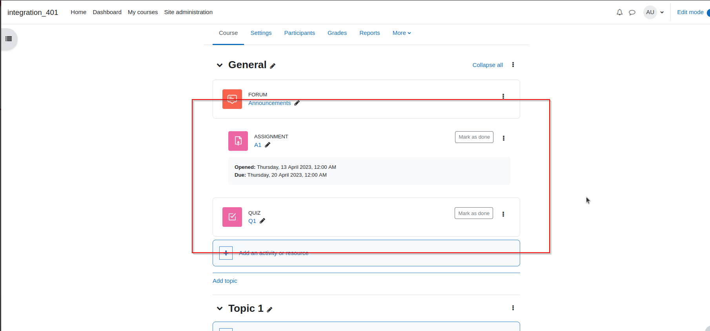This screenshot has width=710, height=331.
Task: Open Dashboard from top navigation
Action: (x=107, y=12)
